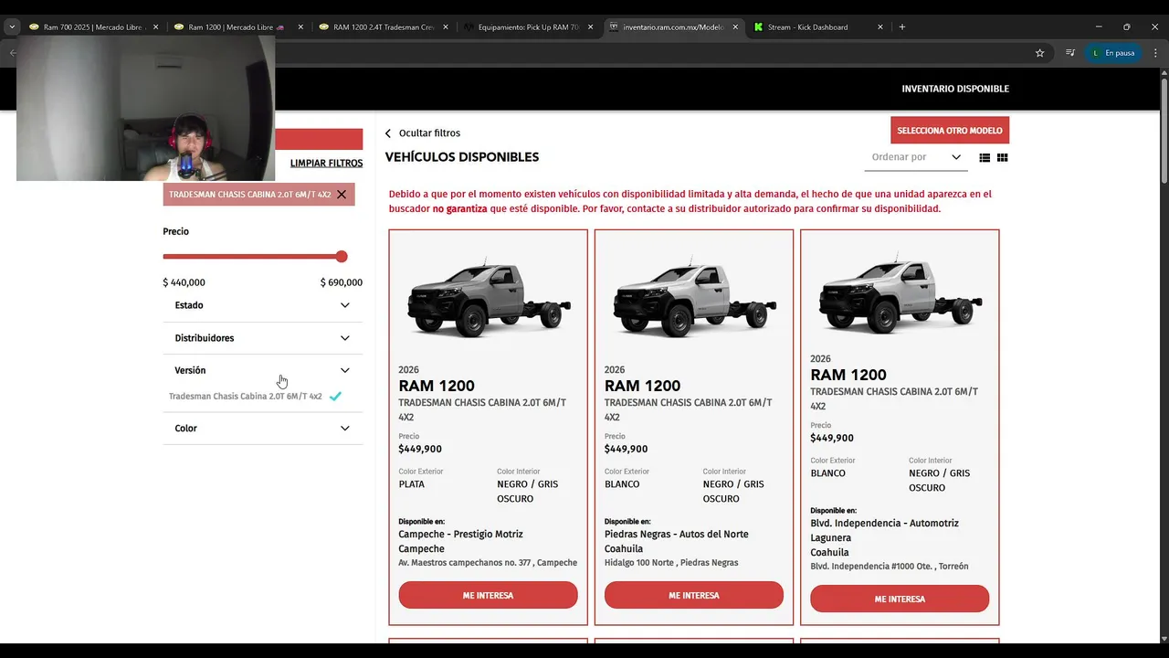Image resolution: width=1169 pixels, height=658 pixels.
Task: Click Me interesa for Campeche Prestigio Motriz
Action: (488, 595)
